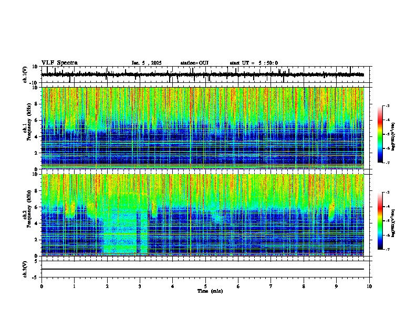Click the "8" kHz tick on ch.2 frequency axis

(x=36, y=191)
